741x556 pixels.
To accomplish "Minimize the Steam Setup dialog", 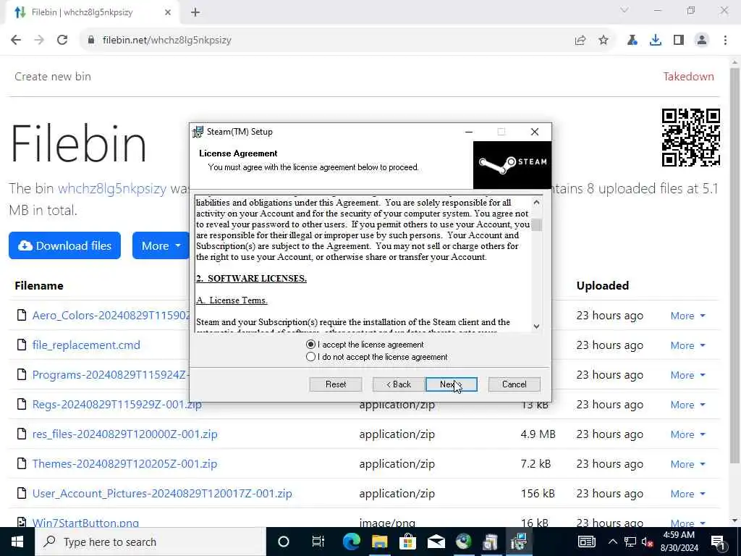I will point(469,132).
